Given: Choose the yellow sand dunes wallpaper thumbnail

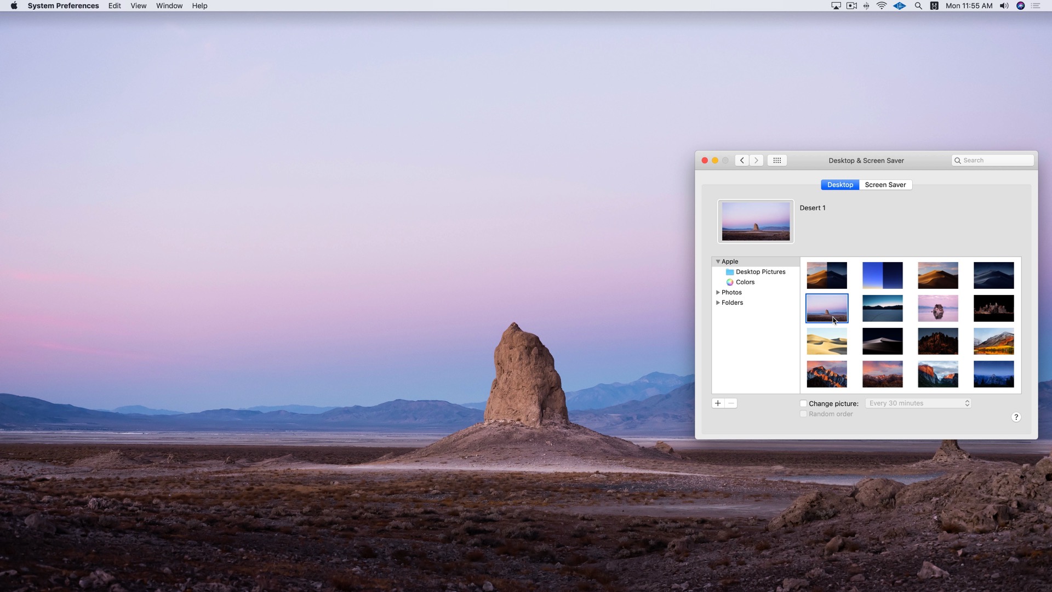Looking at the screenshot, I should [826, 341].
